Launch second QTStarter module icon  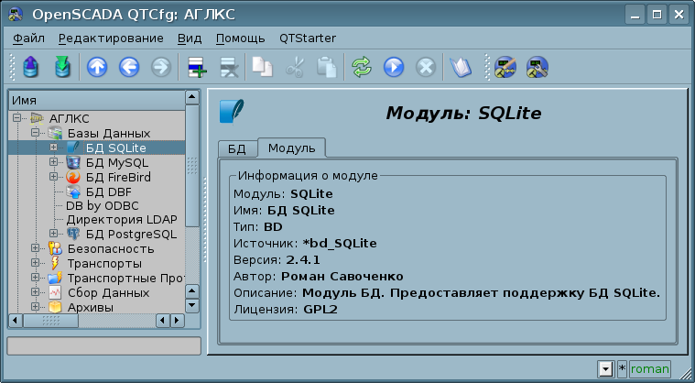pos(538,68)
